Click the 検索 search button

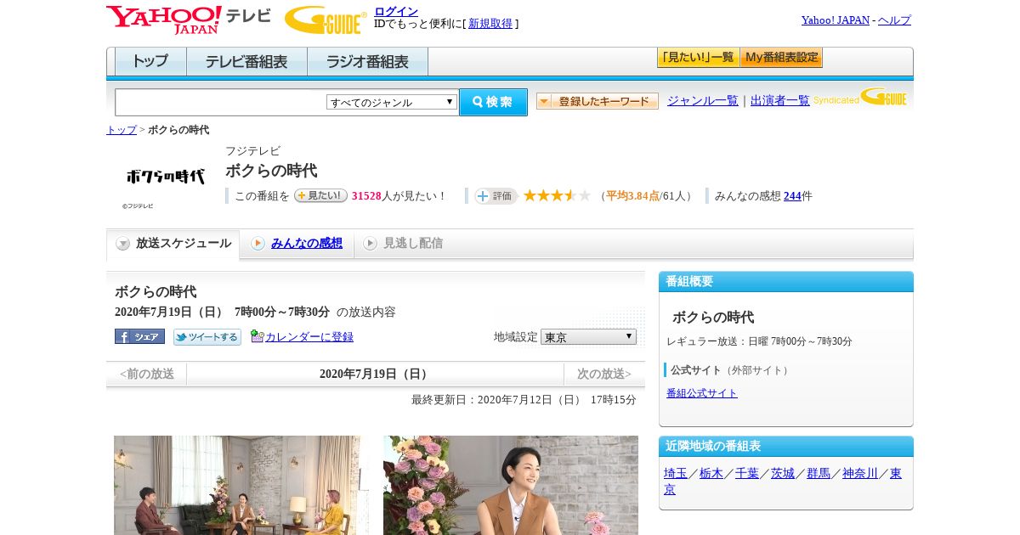point(493,102)
